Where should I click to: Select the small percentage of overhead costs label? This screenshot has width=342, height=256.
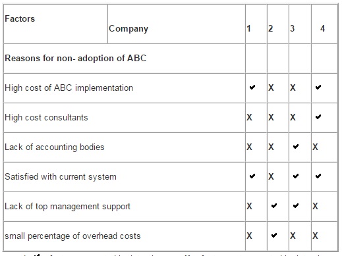point(72,236)
